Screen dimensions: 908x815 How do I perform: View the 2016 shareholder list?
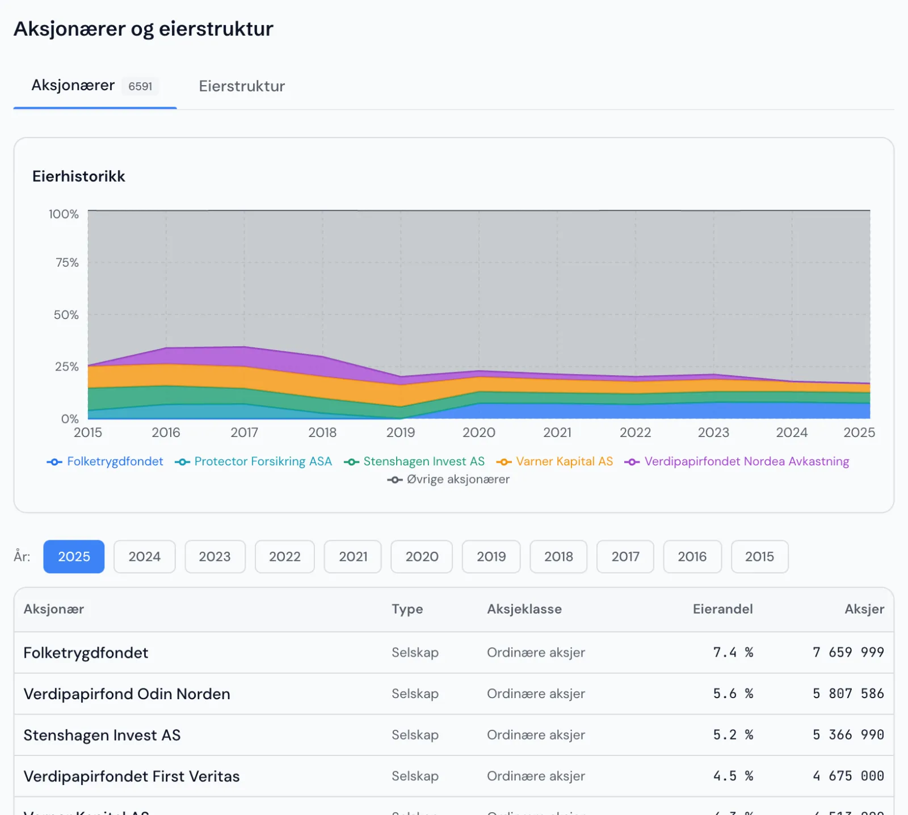coord(692,557)
